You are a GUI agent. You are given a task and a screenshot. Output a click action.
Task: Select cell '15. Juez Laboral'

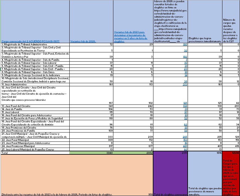point(35,112)
